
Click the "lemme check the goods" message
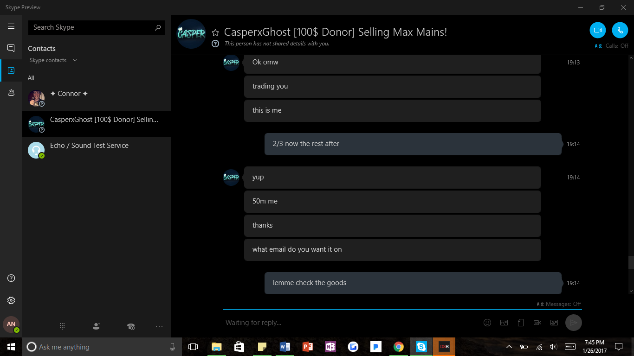click(x=413, y=283)
